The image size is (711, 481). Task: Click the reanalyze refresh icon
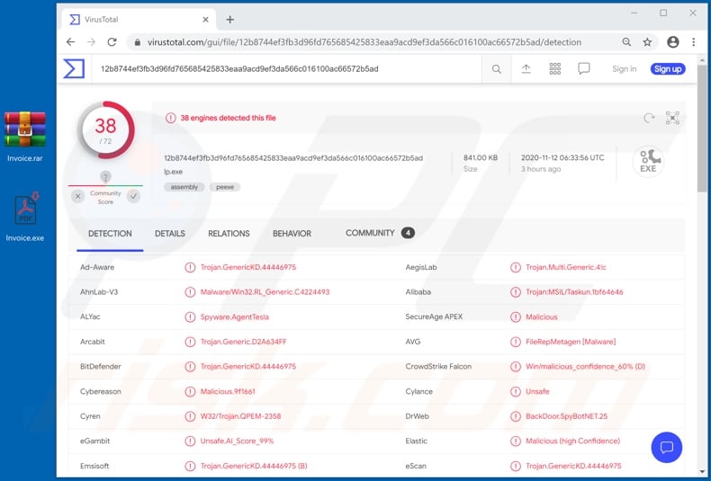[649, 118]
